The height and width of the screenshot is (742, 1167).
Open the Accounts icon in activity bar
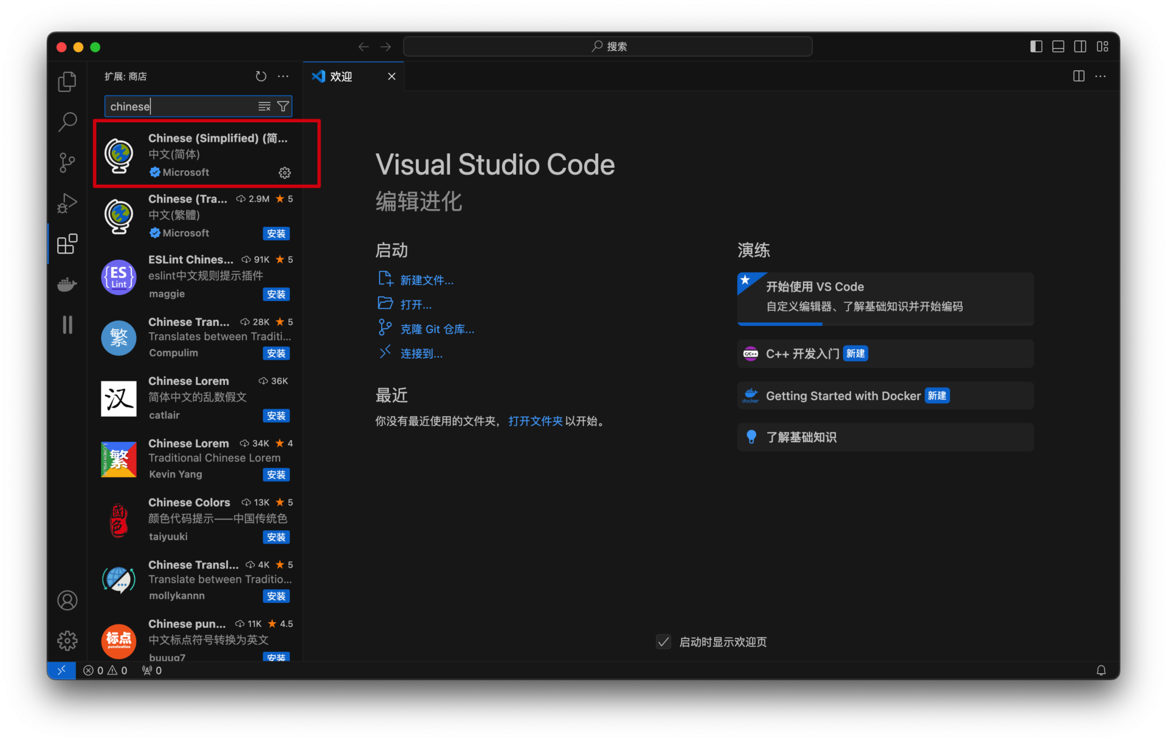[67, 600]
